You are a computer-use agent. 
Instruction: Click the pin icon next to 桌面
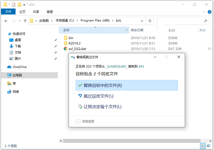(55, 40)
